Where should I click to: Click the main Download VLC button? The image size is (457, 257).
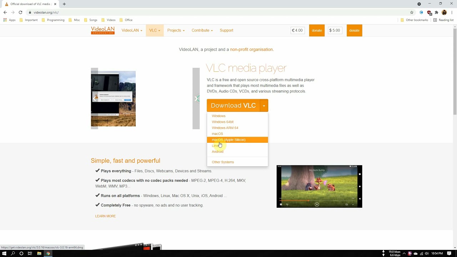point(233,106)
